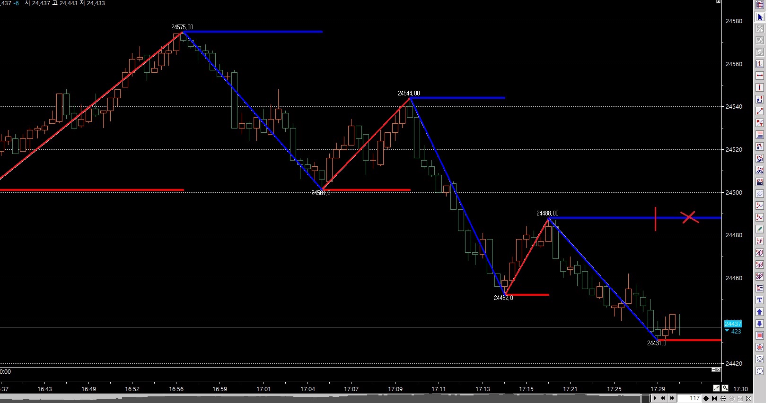The width and height of the screenshot is (773, 411).
Task: Click the pencil edit icon near time axis
Action: tap(717, 389)
